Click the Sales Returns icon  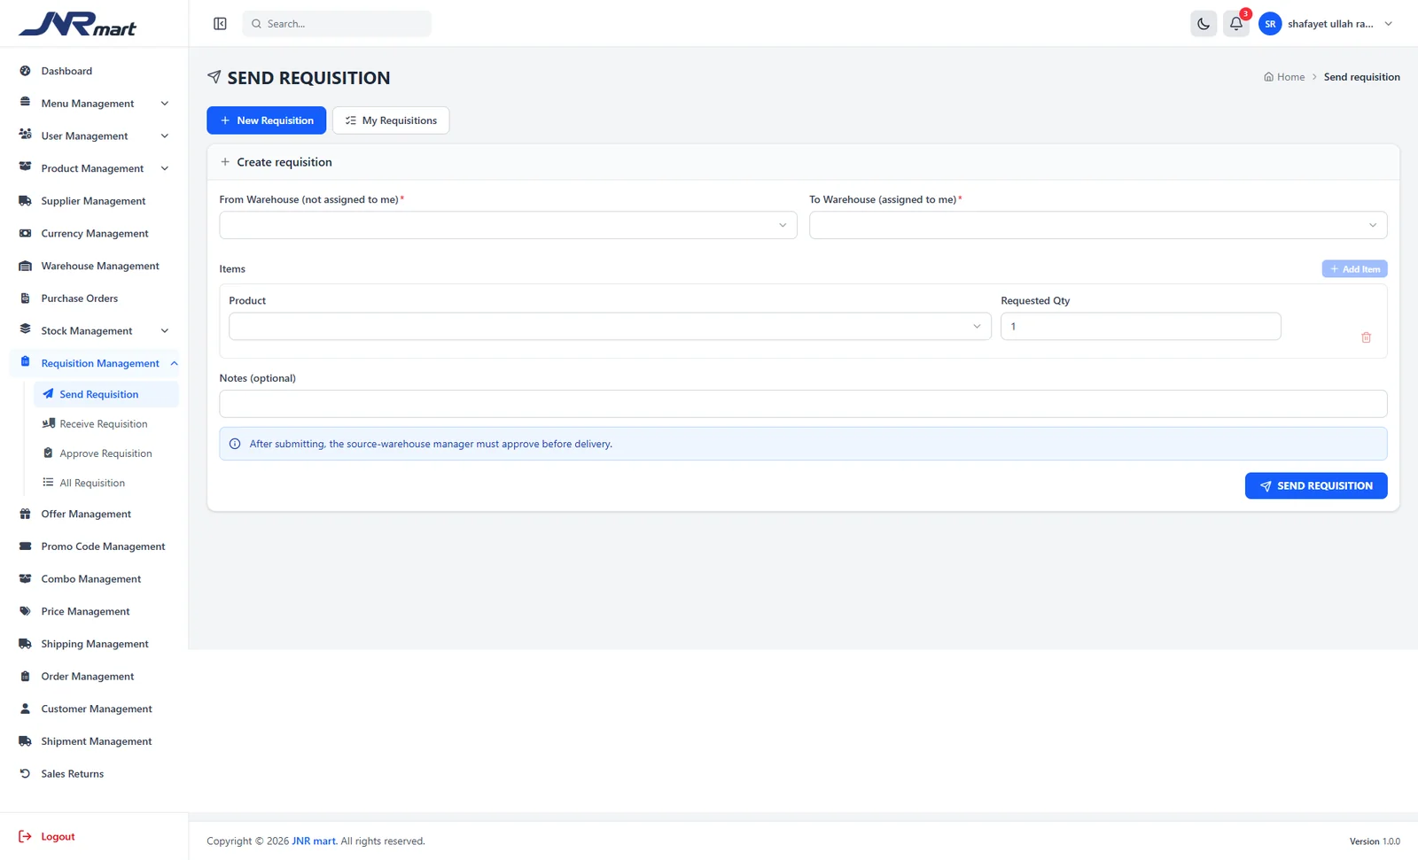[25, 774]
